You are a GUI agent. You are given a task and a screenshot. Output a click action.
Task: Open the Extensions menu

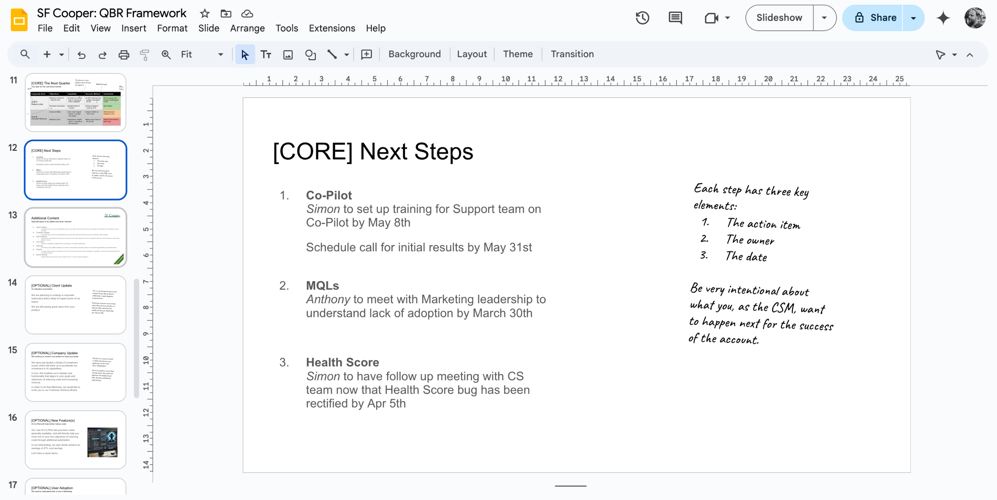click(x=332, y=28)
